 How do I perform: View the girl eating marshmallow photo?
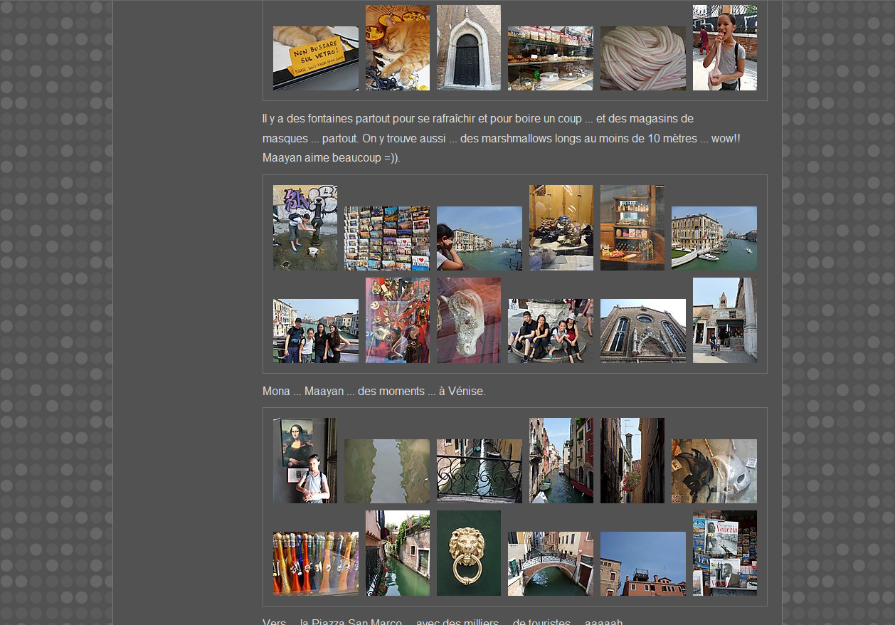724,48
